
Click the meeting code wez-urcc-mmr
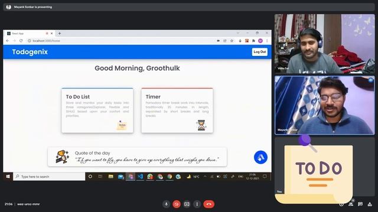pyautogui.click(x=28, y=204)
